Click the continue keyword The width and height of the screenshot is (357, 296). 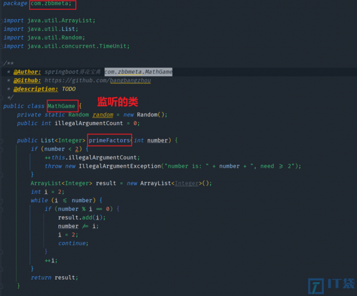coord(72,243)
